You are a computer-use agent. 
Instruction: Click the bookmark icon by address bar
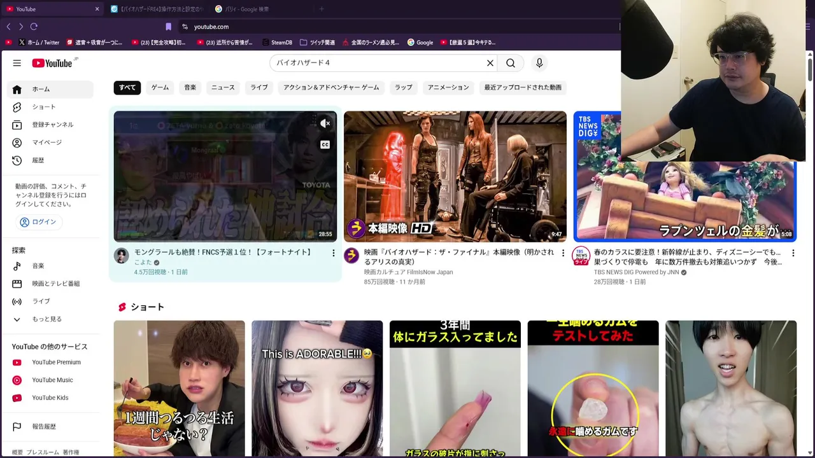[x=168, y=27]
